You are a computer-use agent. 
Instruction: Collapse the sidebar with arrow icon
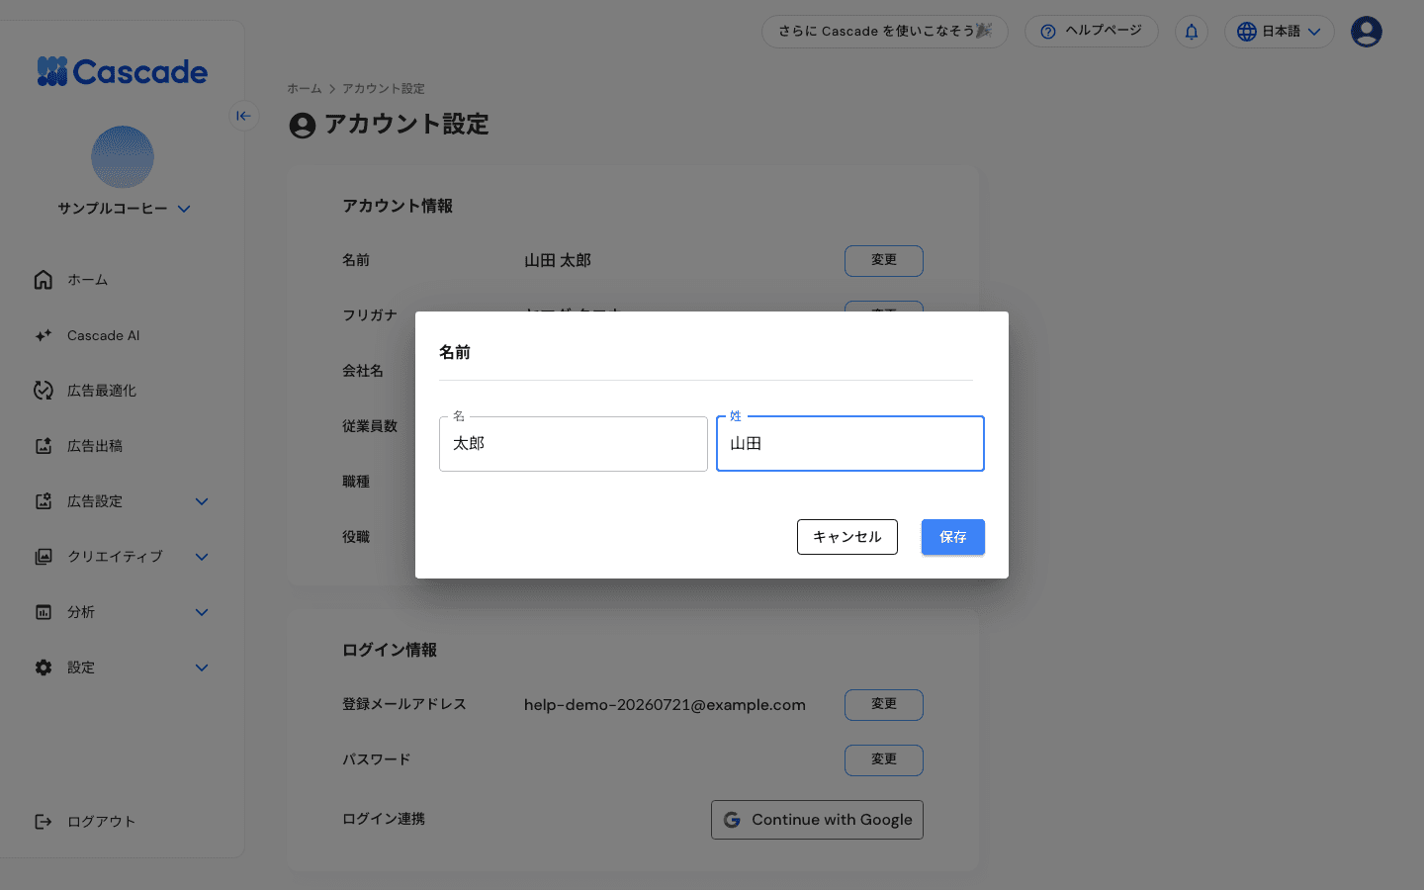pos(243,116)
